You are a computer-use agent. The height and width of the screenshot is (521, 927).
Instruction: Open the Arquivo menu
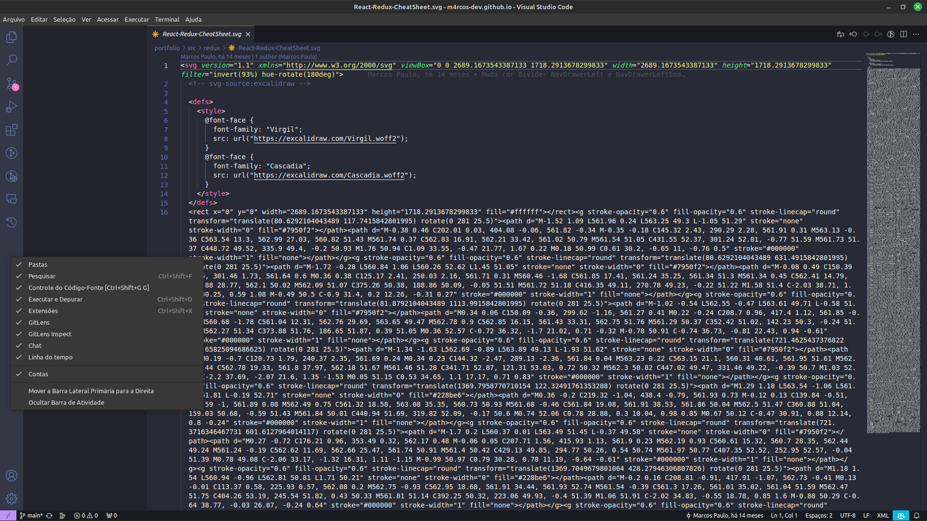click(x=14, y=19)
